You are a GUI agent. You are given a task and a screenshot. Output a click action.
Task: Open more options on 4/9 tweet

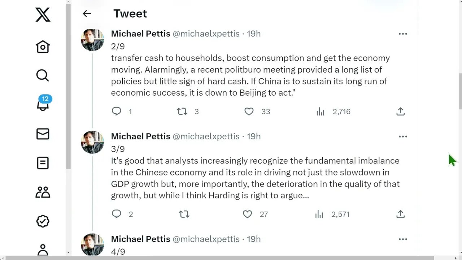[x=403, y=239]
